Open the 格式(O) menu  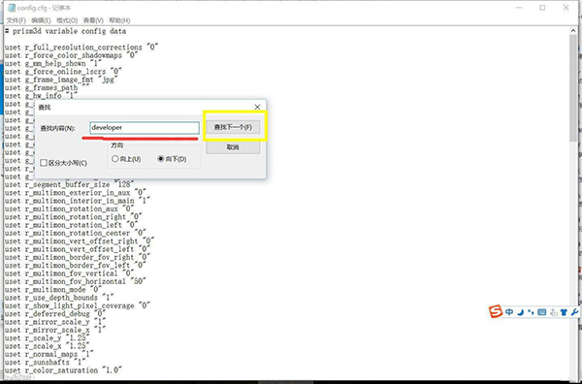click(67, 20)
